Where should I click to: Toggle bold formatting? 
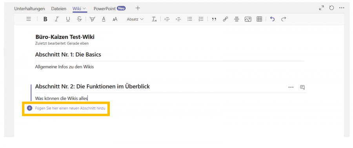point(45,19)
